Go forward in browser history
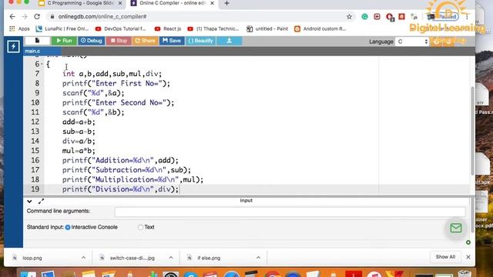Viewport: 493px width, 277px height. (x=25, y=17)
